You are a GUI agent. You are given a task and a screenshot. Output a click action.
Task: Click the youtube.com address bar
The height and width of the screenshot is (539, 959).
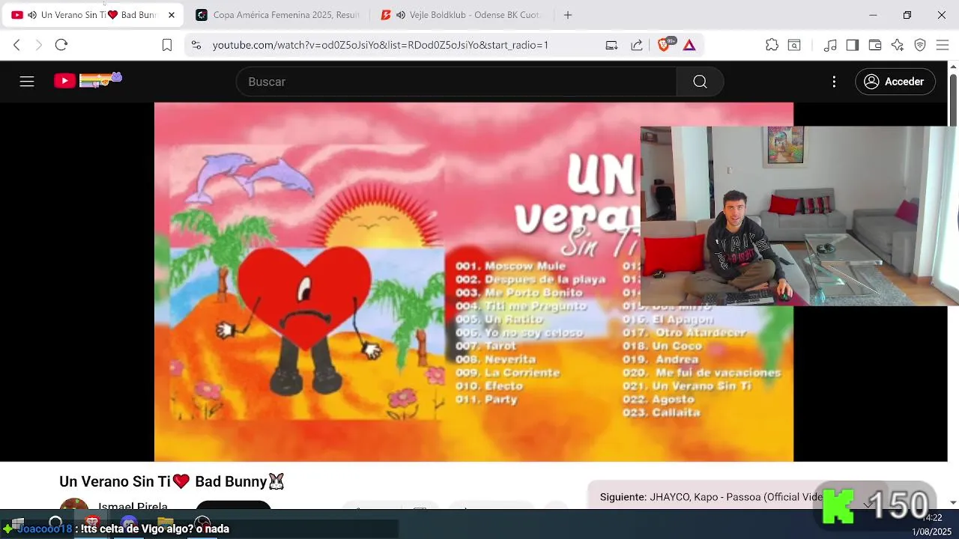381,45
